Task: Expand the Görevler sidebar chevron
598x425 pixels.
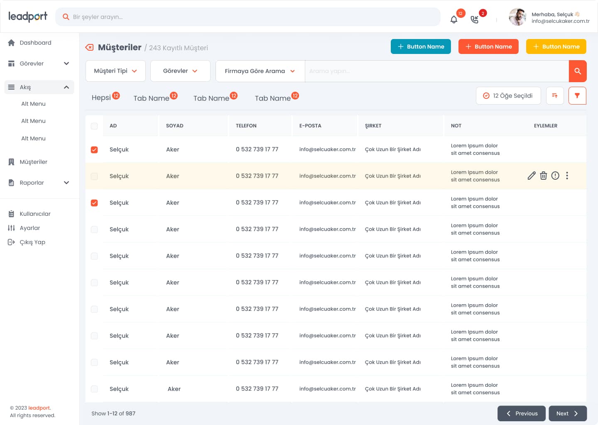Action: click(66, 64)
